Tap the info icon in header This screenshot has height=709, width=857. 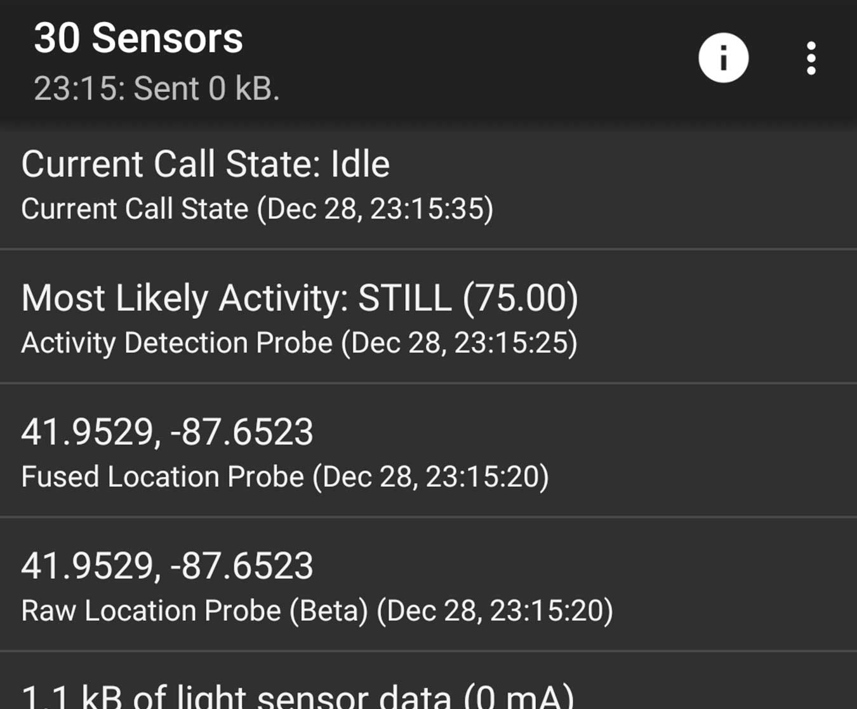click(x=723, y=58)
